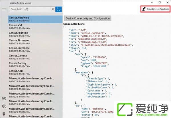Click the "ActiveMicCount": 2 line

(x=100, y=87)
